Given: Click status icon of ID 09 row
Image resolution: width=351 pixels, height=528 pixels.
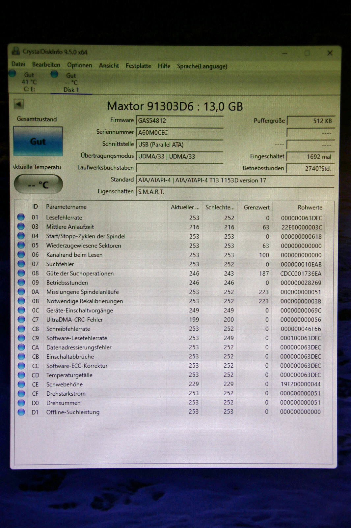Looking at the screenshot, I should (21, 282).
